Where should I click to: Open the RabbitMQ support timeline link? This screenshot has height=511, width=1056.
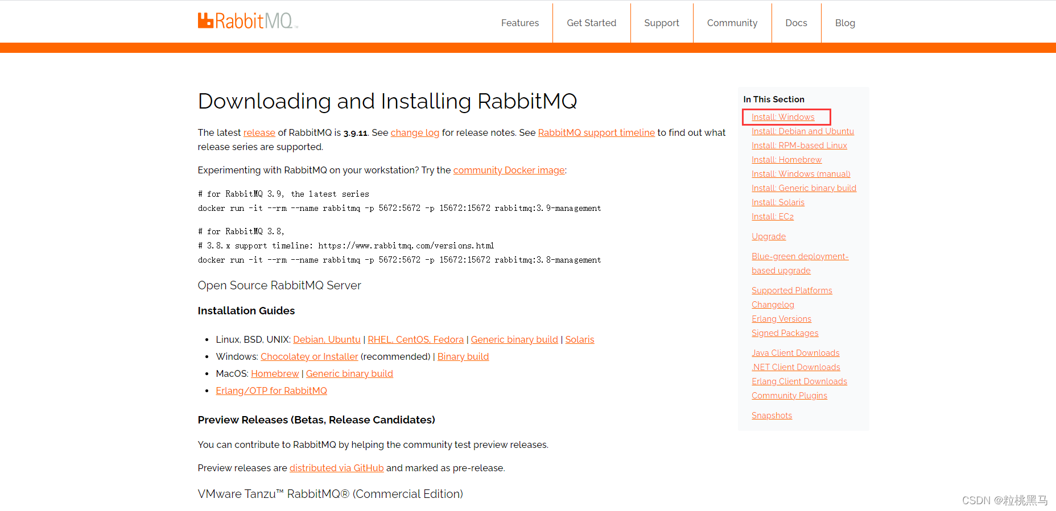(x=596, y=132)
